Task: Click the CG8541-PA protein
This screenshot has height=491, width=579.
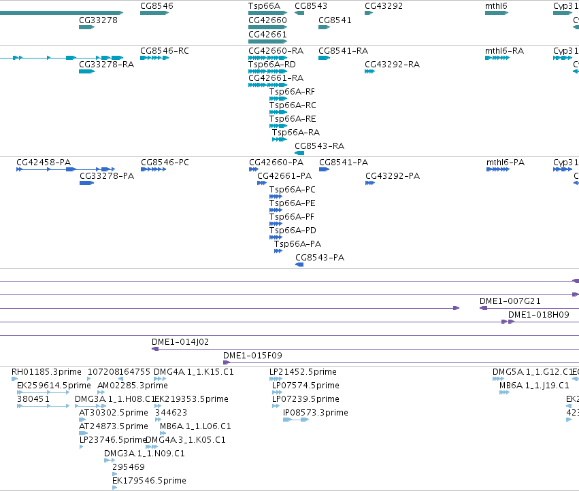Action: click(325, 169)
